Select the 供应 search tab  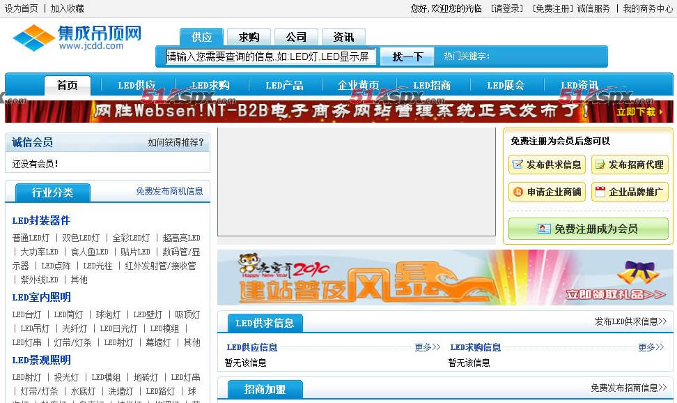pos(201,37)
